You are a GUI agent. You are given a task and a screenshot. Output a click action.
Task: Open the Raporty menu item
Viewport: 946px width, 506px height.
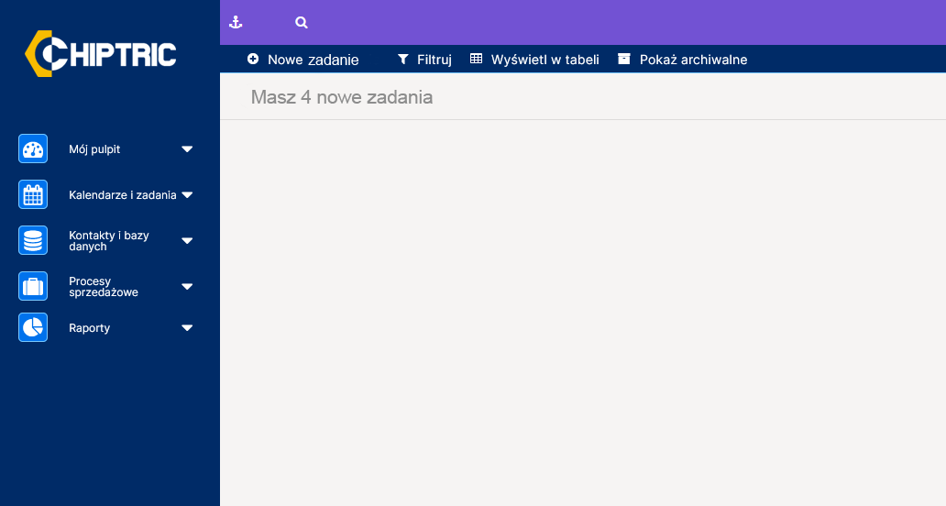[89, 328]
